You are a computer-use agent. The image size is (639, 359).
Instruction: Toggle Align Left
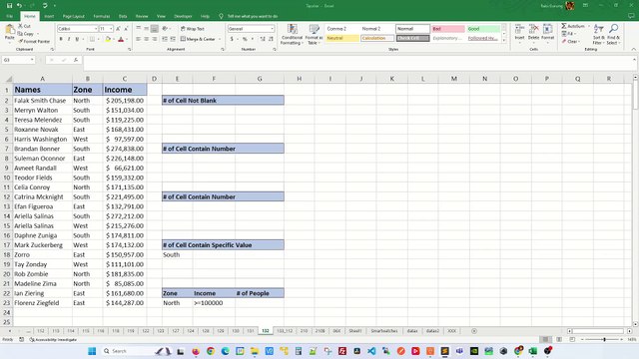pyautogui.click(x=138, y=39)
